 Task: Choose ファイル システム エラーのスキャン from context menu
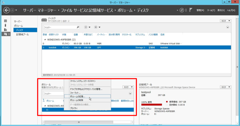coord(83,81)
